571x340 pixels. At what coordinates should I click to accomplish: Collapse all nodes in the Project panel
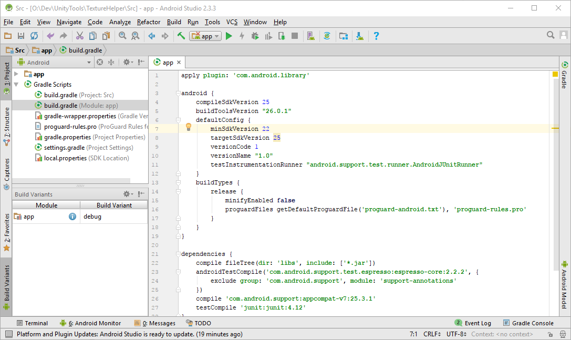[x=111, y=63]
